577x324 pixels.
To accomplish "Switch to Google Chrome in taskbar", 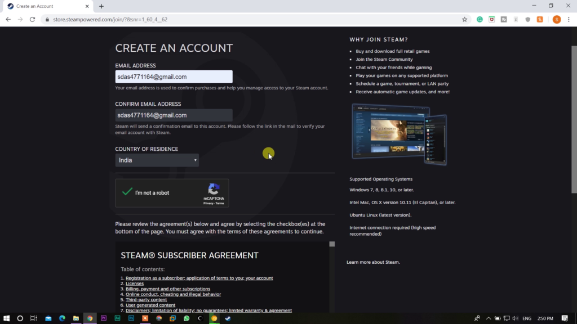I will pos(90,318).
